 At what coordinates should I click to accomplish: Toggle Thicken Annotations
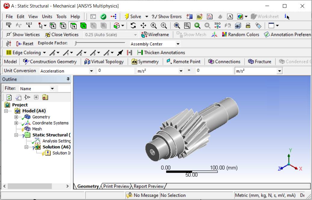[161, 53]
